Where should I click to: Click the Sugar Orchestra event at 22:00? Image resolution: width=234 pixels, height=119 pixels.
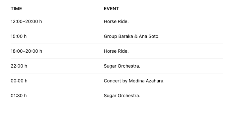(122, 66)
